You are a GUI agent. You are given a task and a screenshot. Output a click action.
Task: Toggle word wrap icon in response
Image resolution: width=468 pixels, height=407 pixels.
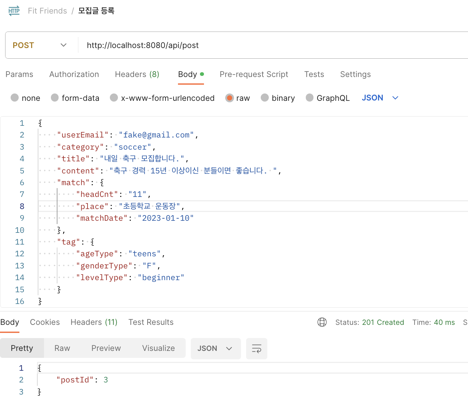(x=257, y=348)
